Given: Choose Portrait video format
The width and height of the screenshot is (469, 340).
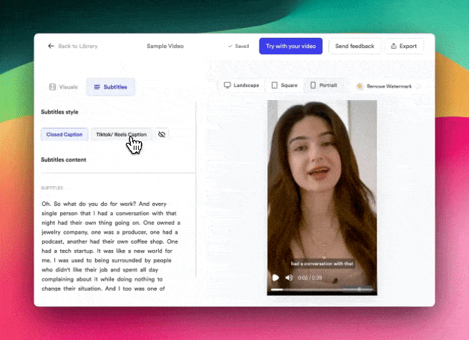Looking at the screenshot, I should (x=324, y=85).
